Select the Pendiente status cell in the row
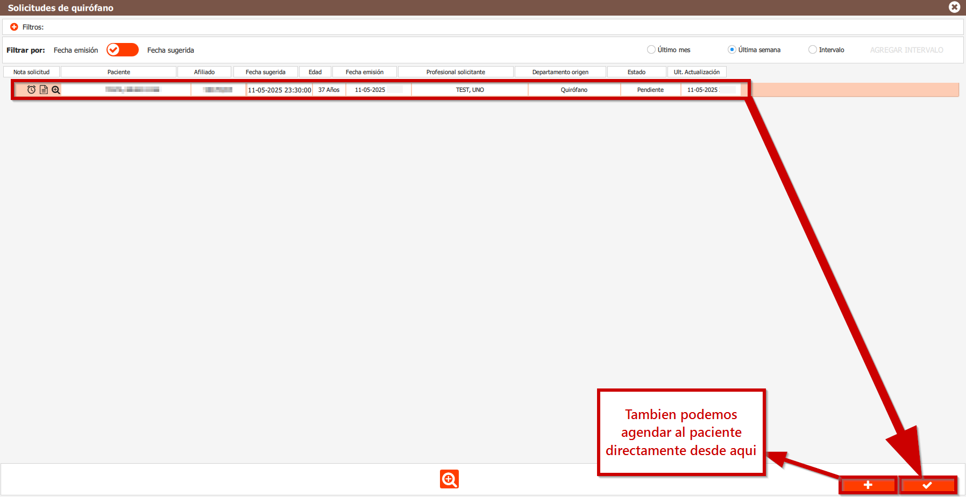Image resolution: width=966 pixels, height=497 pixels. [x=650, y=90]
